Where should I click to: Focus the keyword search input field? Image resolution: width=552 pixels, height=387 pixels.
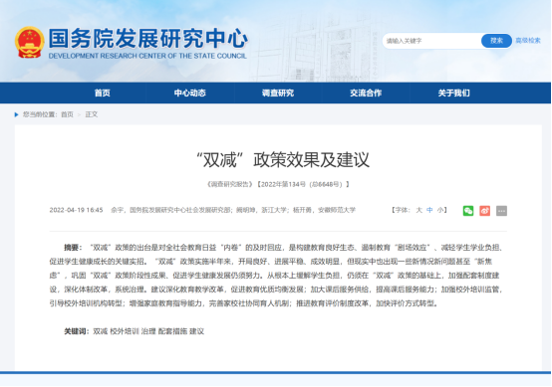431,41
